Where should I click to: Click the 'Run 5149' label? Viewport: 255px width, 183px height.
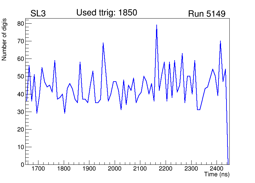pyautogui.click(x=207, y=14)
